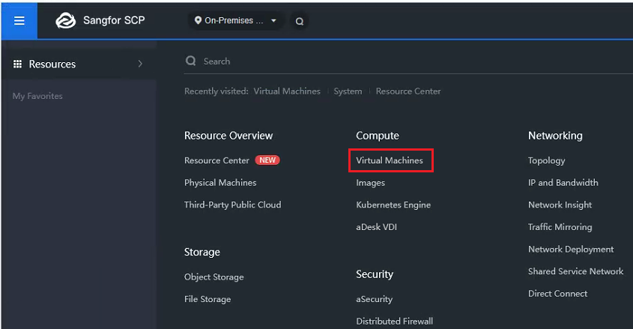Open Virtual Machines under Compute
The height and width of the screenshot is (329, 633).
(390, 160)
